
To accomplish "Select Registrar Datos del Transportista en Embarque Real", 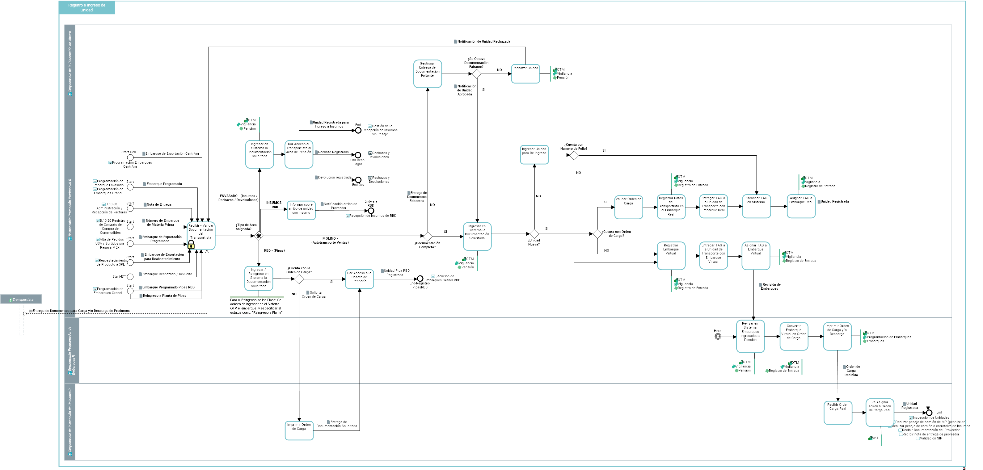I will click(671, 207).
